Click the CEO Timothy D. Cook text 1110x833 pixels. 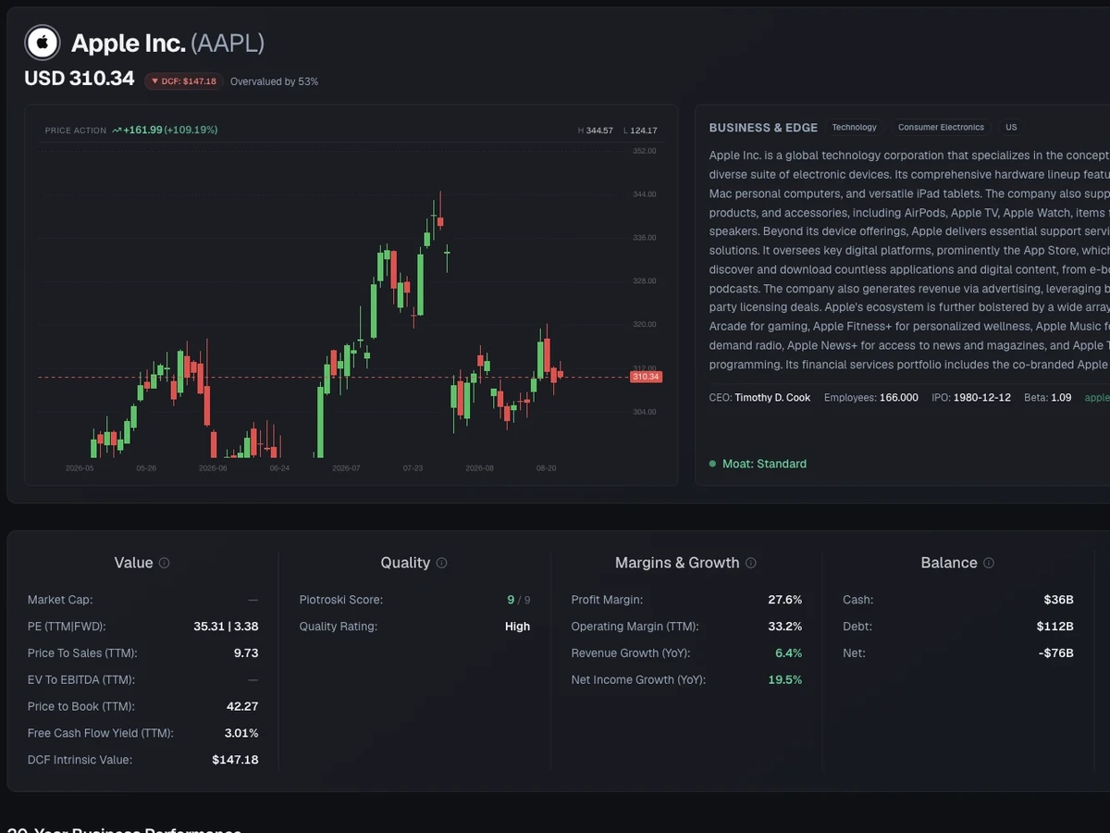[x=759, y=397]
